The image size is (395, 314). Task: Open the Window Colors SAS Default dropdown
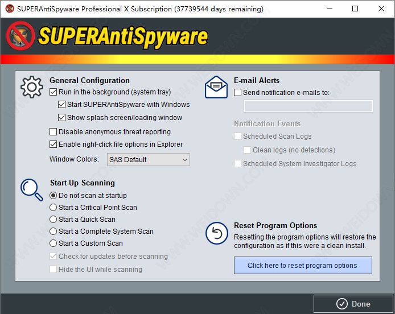tap(149, 160)
